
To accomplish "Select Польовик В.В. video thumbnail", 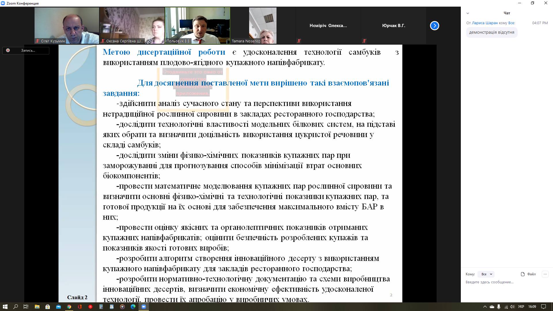I will click(x=198, y=26).
